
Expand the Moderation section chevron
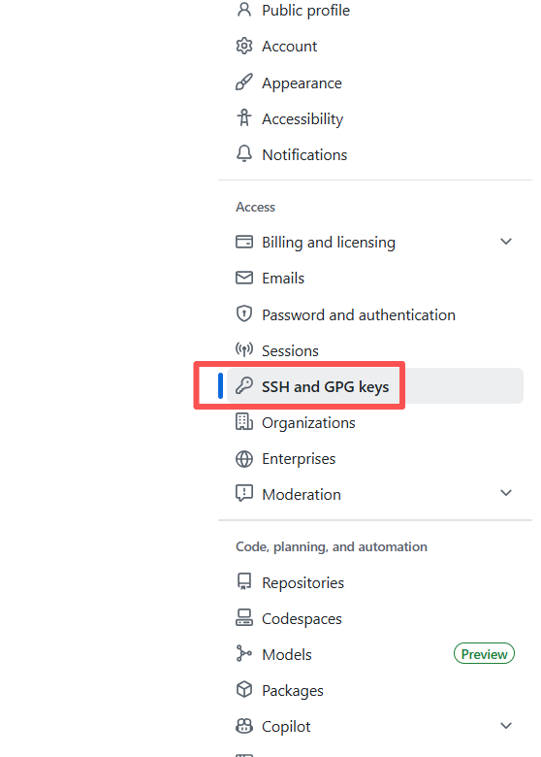coord(506,493)
